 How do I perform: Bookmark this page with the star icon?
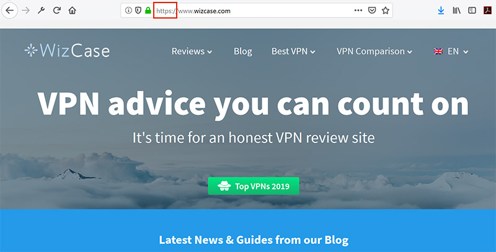click(x=385, y=11)
